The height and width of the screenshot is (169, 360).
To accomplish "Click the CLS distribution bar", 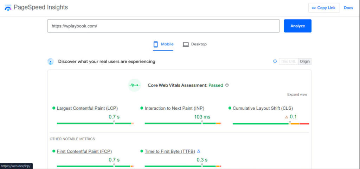I will (x=271, y=124).
